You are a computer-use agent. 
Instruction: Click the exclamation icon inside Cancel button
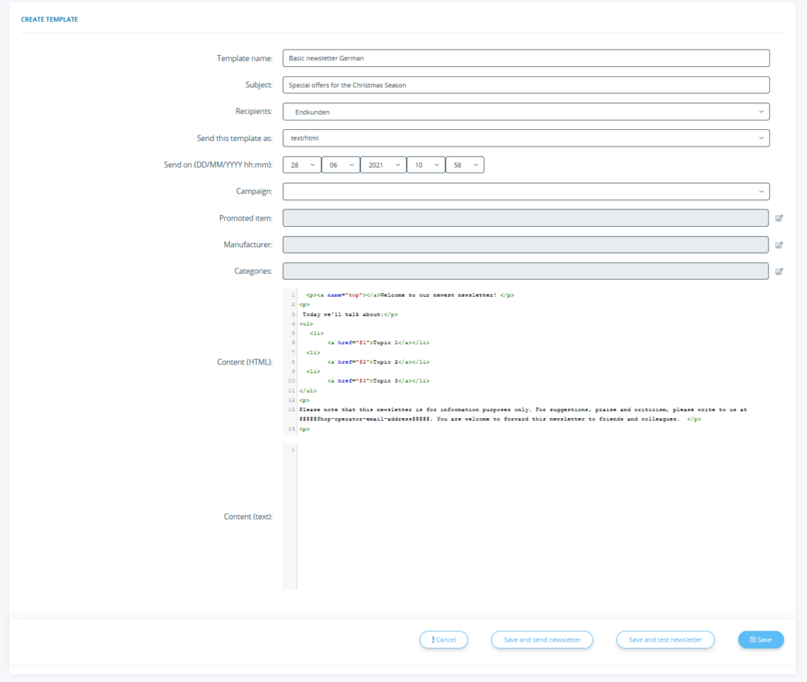coord(432,639)
